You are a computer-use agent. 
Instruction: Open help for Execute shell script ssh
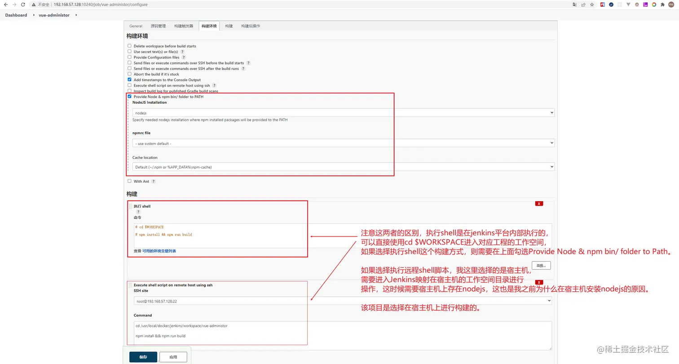pos(214,86)
